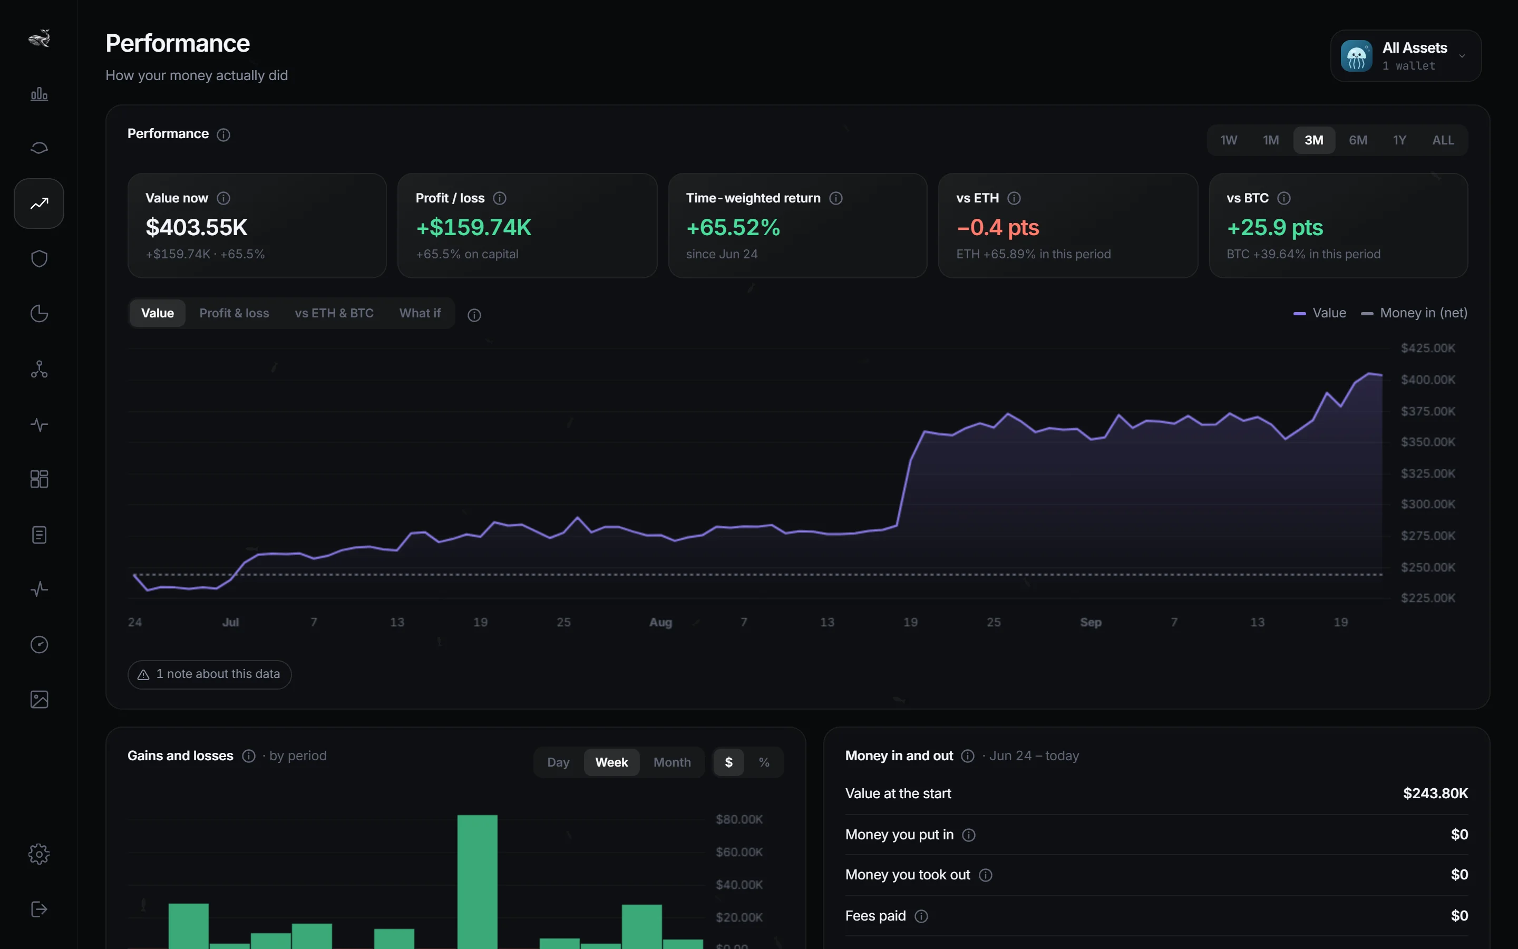Open the image gallery sidebar icon
Screen dimensions: 1518x949
[x=39, y=699]
